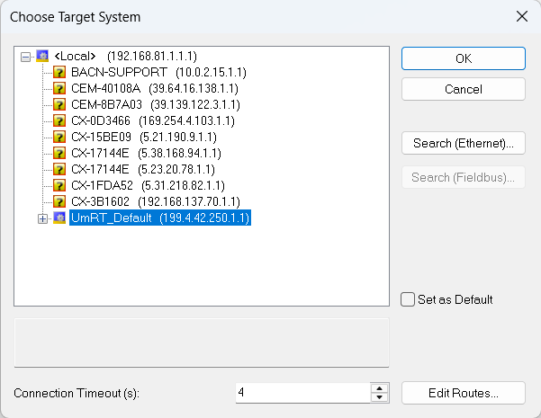Open the Edit Routes dialog
The width and height of the screenshot is (541, 418).
pos(463,393)
